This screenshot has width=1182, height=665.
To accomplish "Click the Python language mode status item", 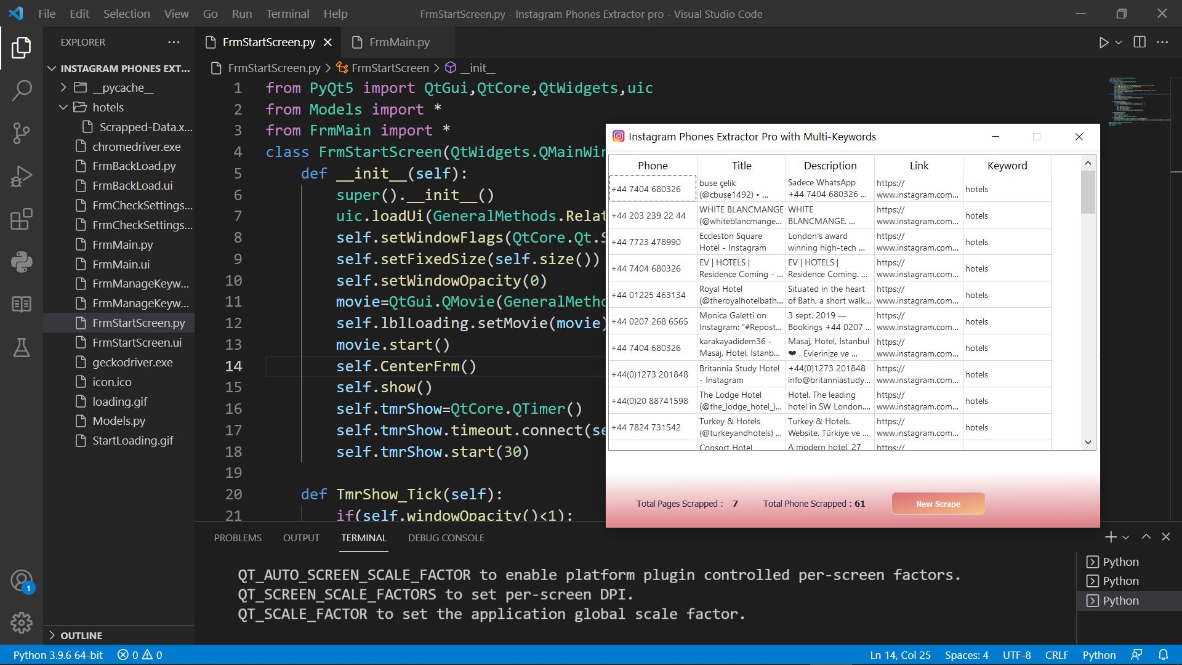I will click(1099, 655).
